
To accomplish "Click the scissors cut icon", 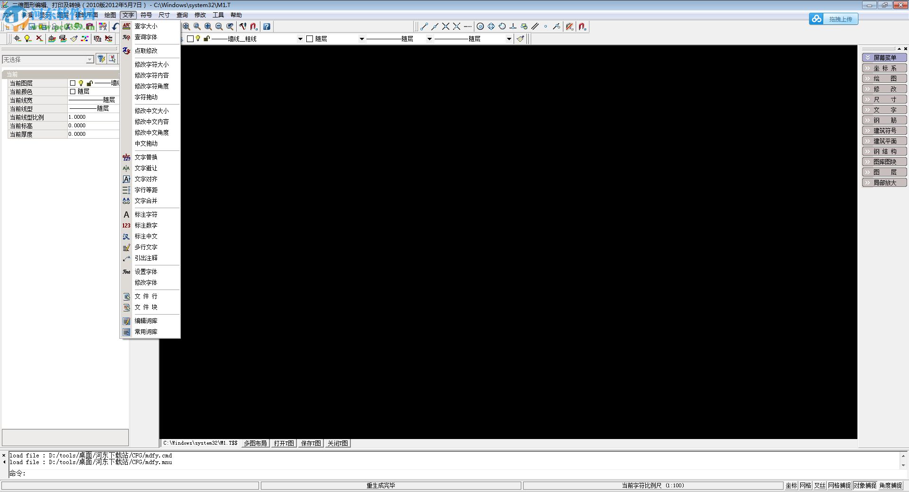I will (68, 26).
